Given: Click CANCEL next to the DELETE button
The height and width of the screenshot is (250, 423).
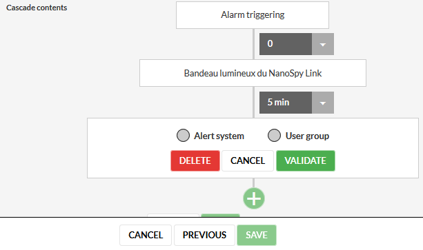Looking at the screenshot, I should [248, 160].
